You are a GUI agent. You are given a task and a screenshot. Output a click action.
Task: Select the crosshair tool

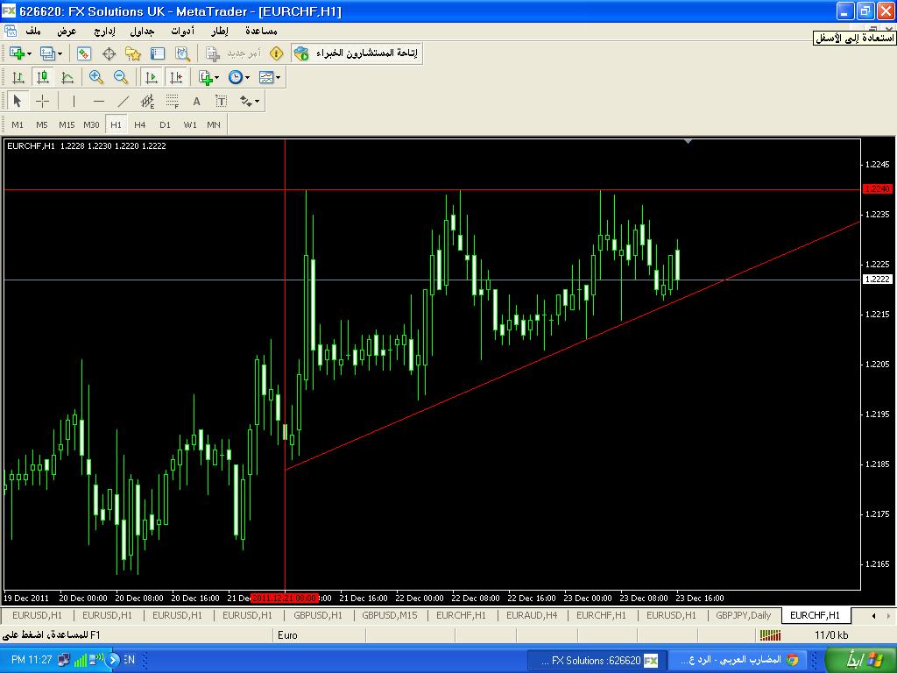[x=42, y=102]
